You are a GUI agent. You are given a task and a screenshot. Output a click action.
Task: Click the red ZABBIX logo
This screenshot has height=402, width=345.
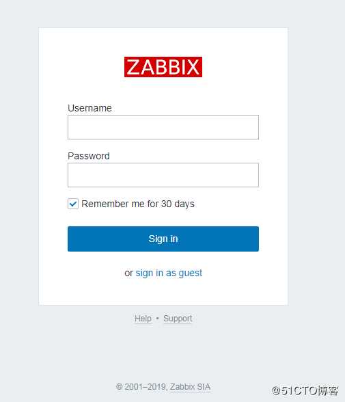coord(163,67)
